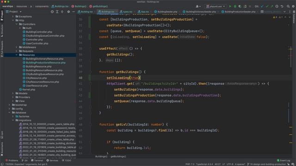Click the Git branch widget in status bar

pos(266,164)
